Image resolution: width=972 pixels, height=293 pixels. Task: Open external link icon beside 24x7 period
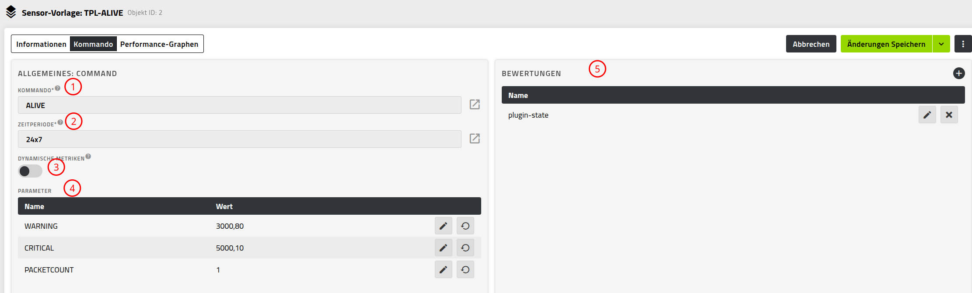(x=475, y=139)
